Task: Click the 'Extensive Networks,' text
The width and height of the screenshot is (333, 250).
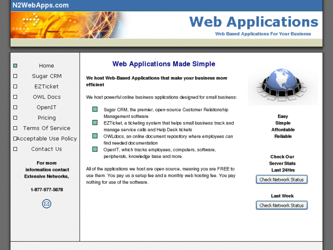Action: [x=47, y=177]
